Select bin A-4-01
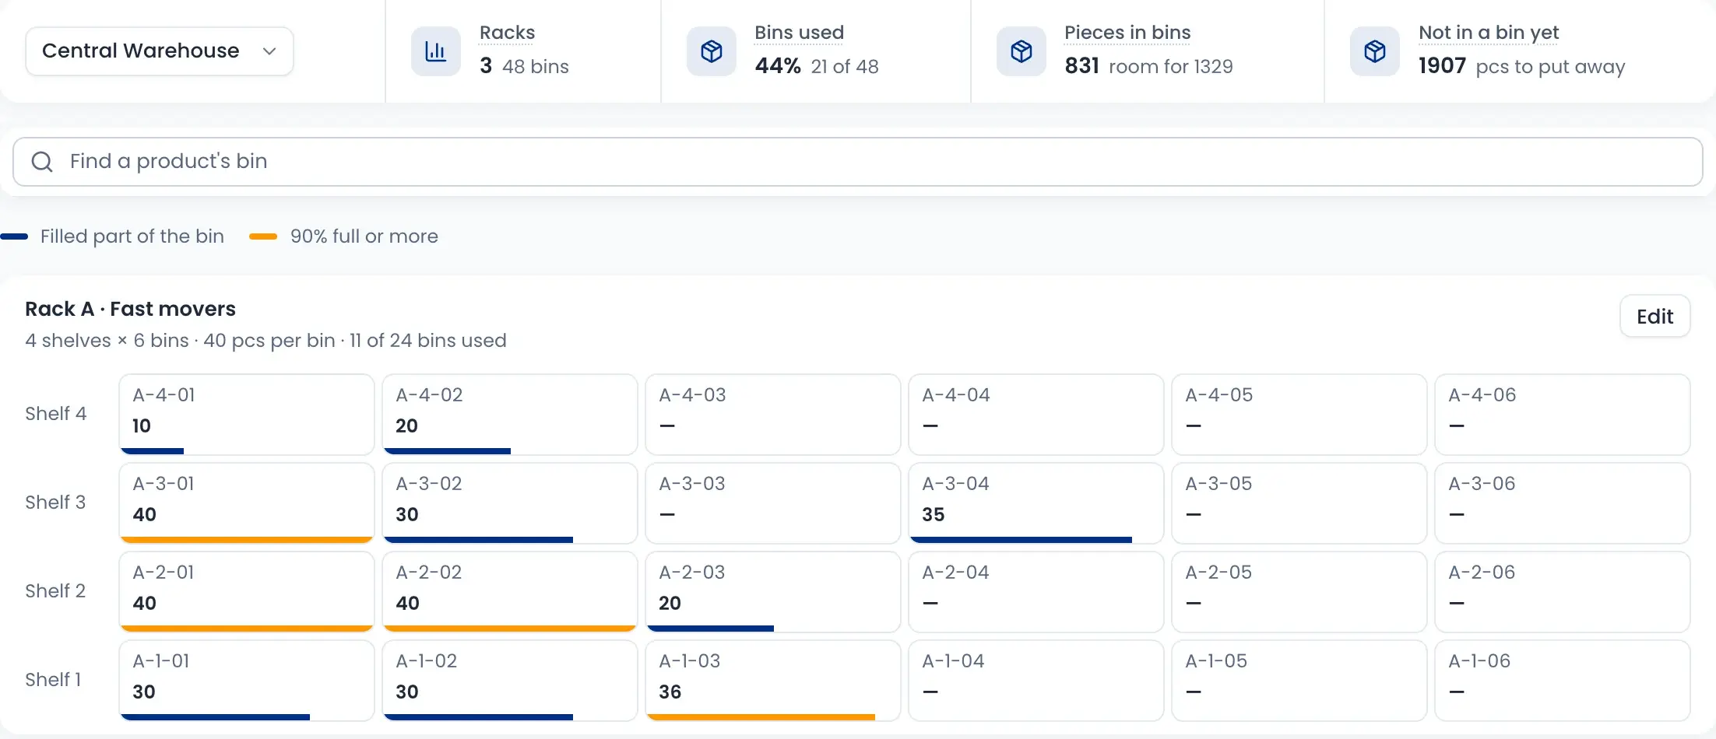The width and height of the screenshot is (1716, 739). coord(247,415)
